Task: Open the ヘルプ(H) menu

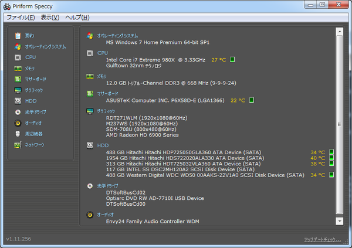Action: (77, 18)
